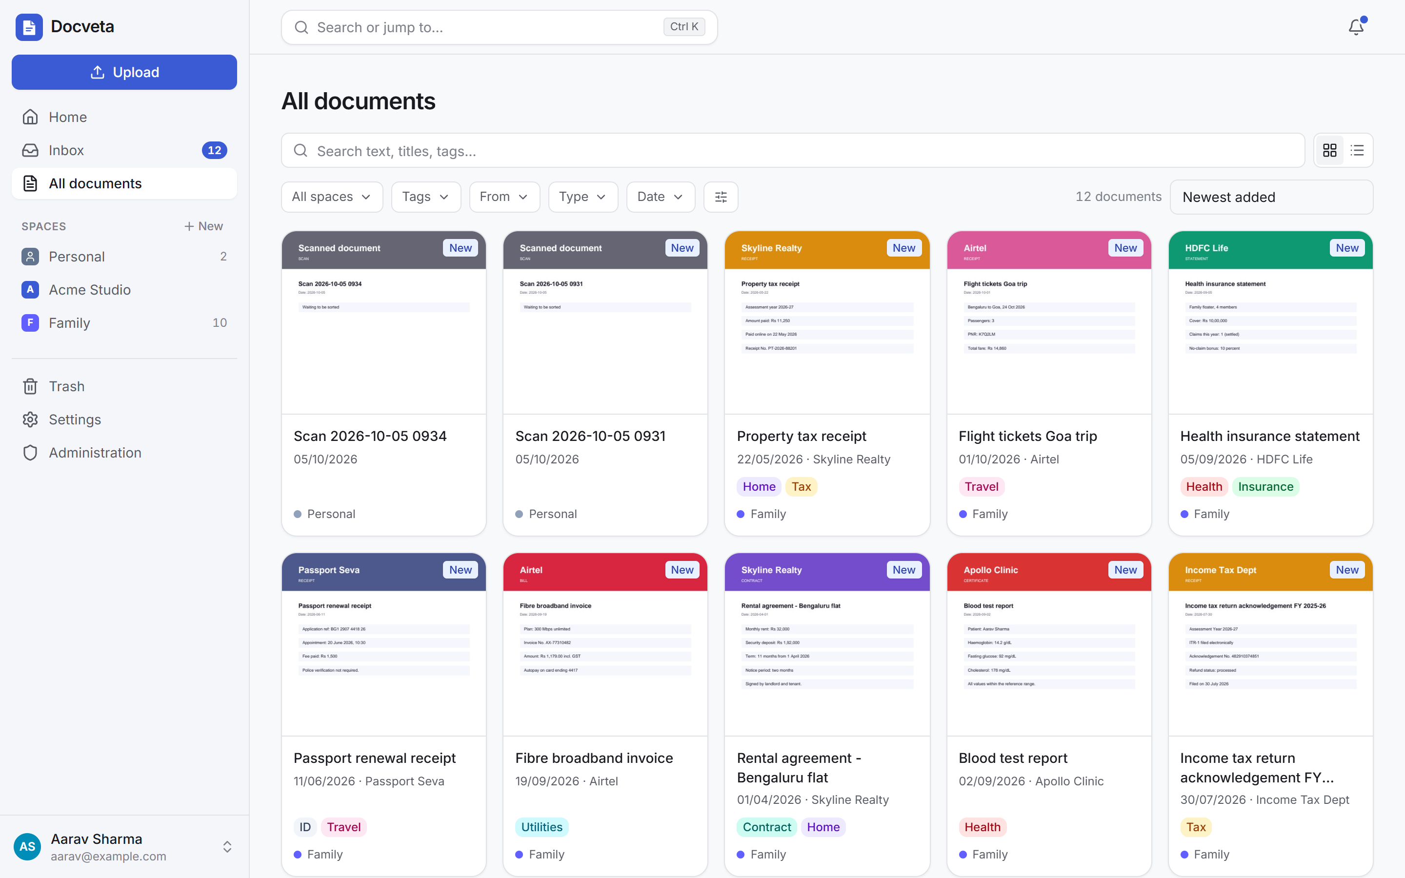Expand the Type filter
The width and height of the screenshot is (1405, 878).
pos(583,197)
